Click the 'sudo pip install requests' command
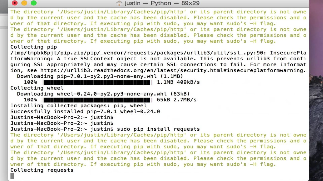Viewport: 323px width, 181px height. click(158, 129)
